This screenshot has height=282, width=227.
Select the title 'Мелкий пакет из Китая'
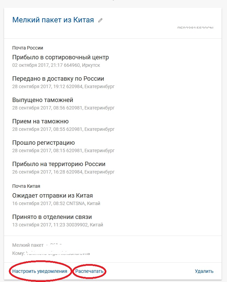pyautogui.click(x=53, y=20)
